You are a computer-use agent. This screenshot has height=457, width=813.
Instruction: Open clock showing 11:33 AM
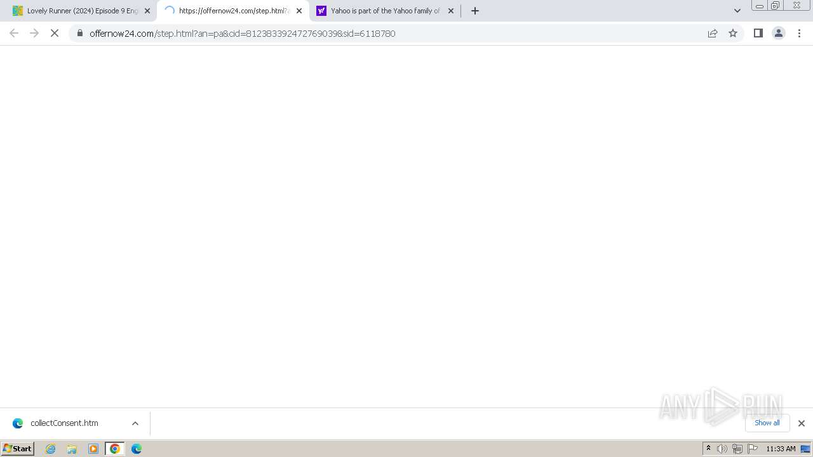[x=781, y=449]
